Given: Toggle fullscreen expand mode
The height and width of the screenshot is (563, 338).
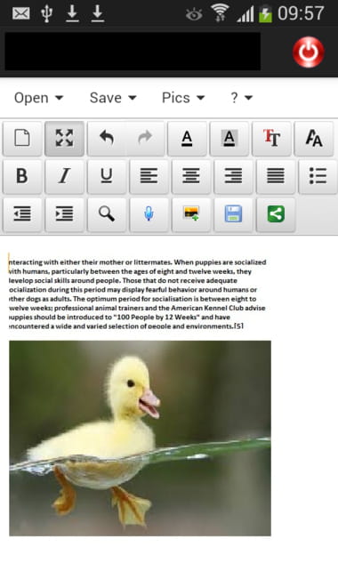Looking at the screenshot, I should [x=65, y=138].
